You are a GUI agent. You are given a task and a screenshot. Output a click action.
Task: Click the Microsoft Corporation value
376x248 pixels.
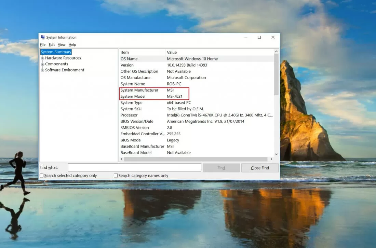[186, 78]
